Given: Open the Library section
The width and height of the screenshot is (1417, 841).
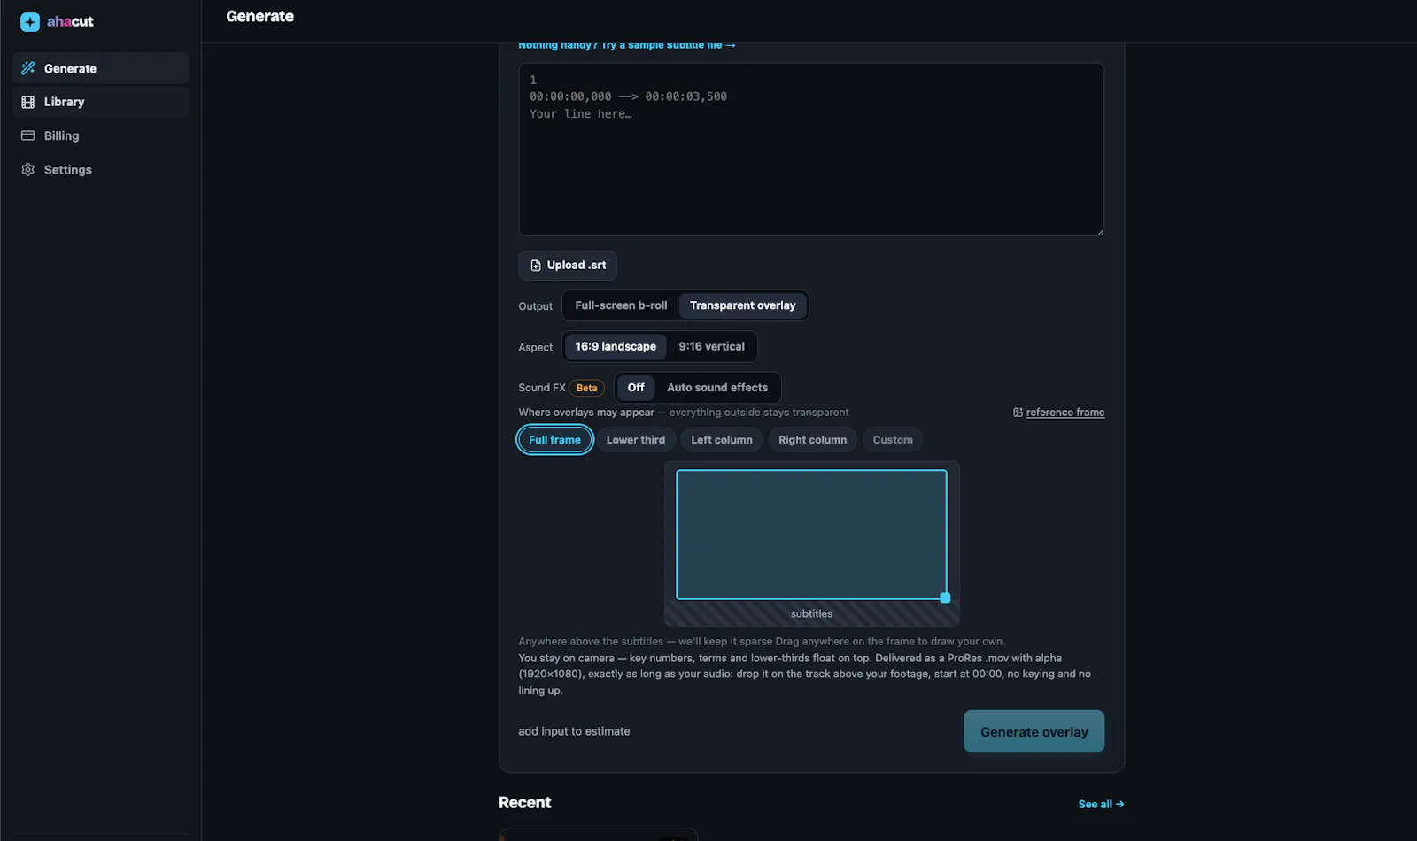Looking at the screenshot, I should (101, 102).
